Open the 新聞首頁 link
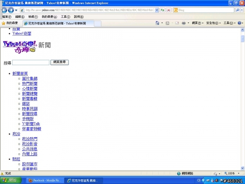 (20, 74)
